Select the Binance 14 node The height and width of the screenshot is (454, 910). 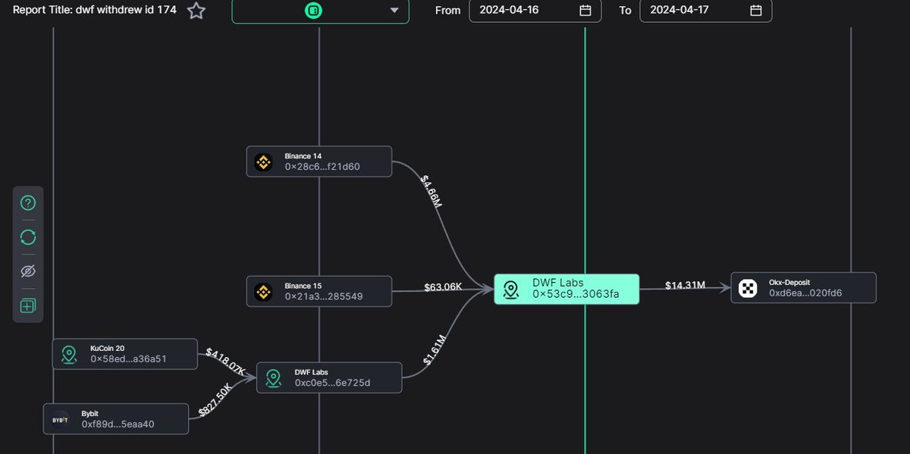319,161
